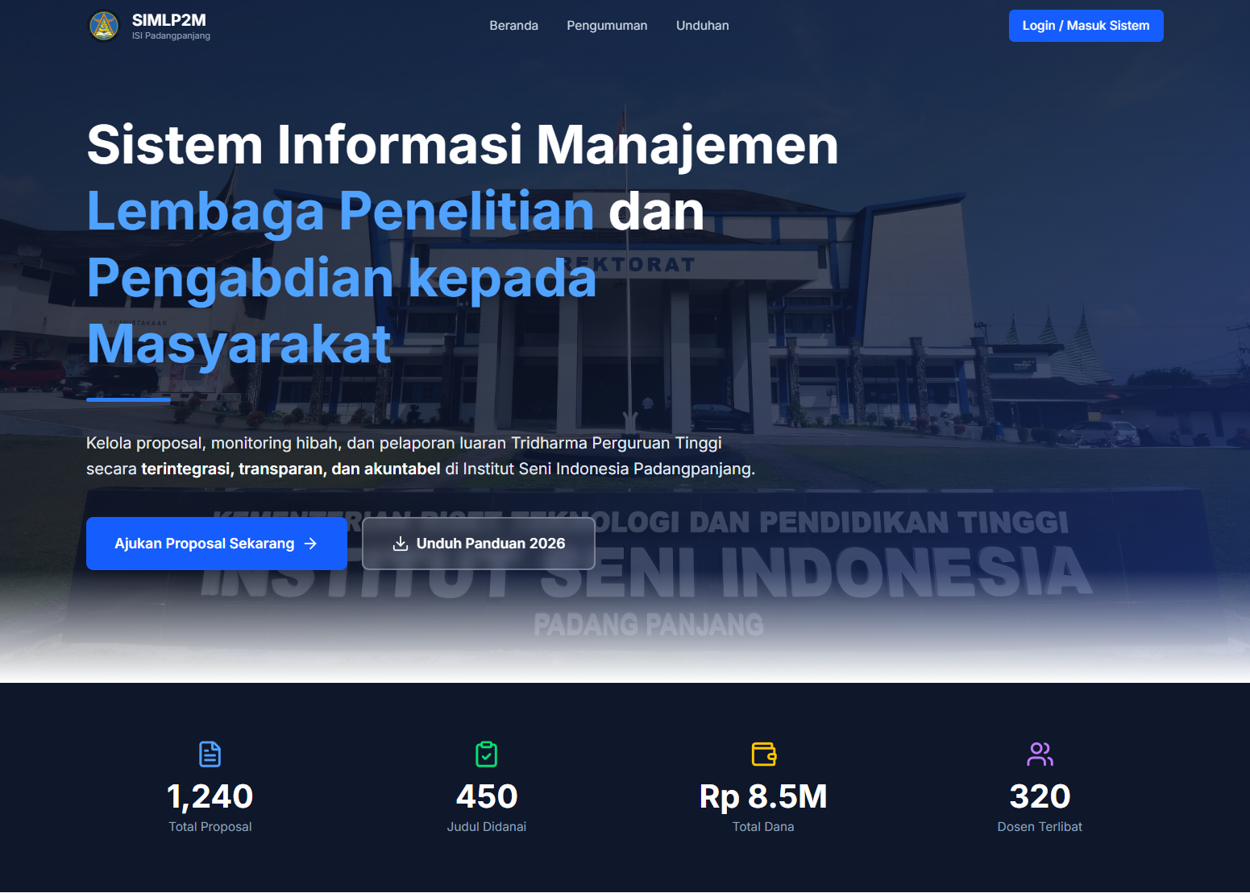Click the Lembaga Penelitian headline text
Screen dimensions: 1250x893
point(340,211)
